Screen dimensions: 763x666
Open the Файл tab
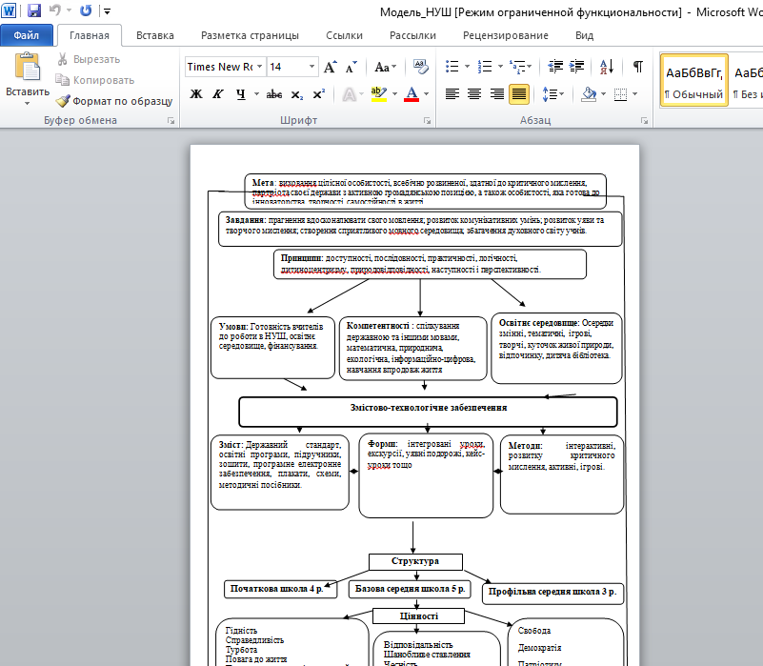(x=27, y=35)
